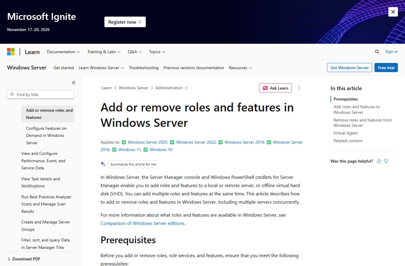The image size is (405, 266).
Task: Go to the Troubleshooting menu item
Action: point(144,68)
